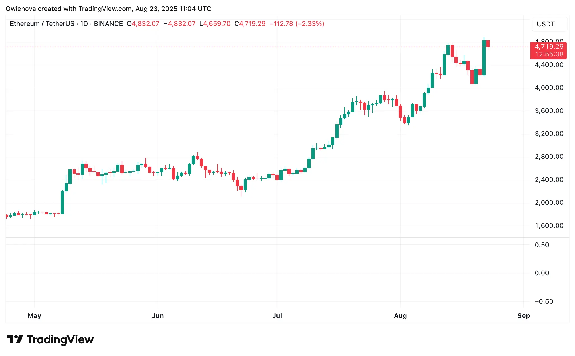Click the 3,600.00 price axis label
This screenshot has width=575, height=356.
[549, 111]
